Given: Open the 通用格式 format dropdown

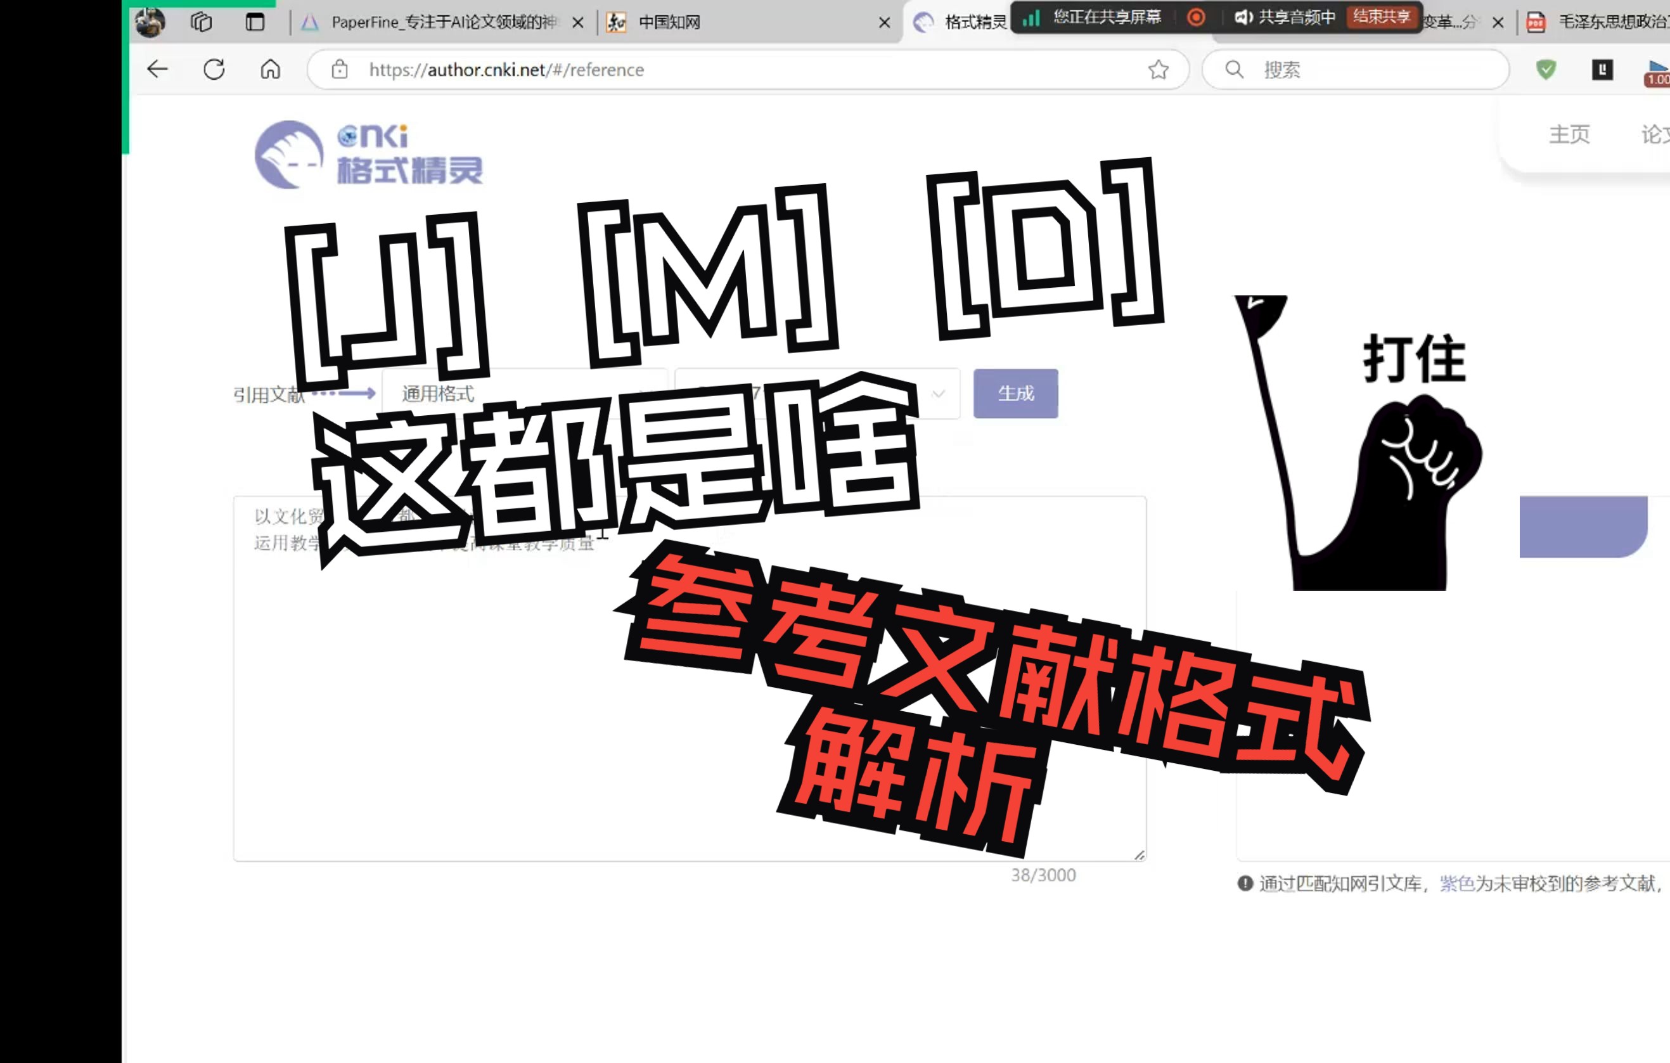Looking at the screenshot, I should (x=525, y=393).
